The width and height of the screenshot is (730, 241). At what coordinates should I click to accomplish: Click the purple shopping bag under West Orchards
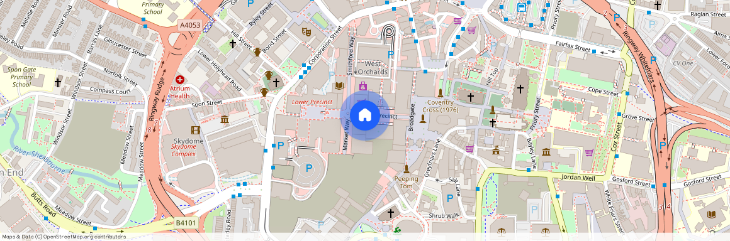363,86
